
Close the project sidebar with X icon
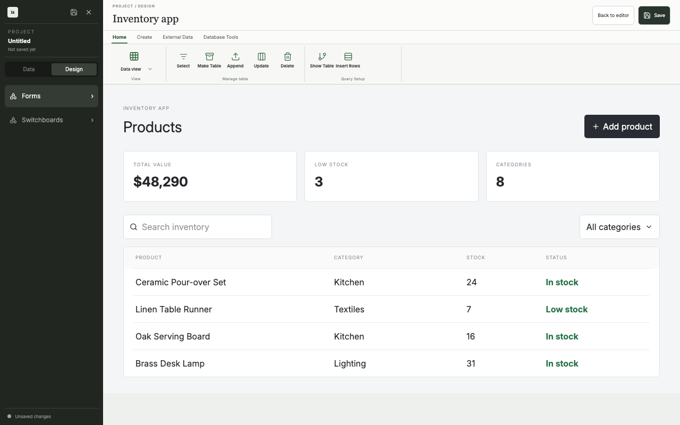tap(89, 12)
